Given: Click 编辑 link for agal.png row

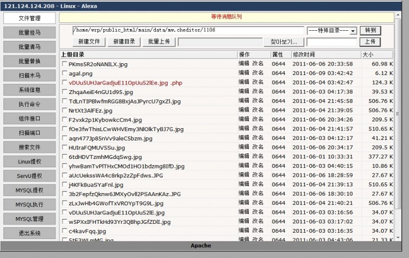Looking at the screenshot, I should pos(244,73).
